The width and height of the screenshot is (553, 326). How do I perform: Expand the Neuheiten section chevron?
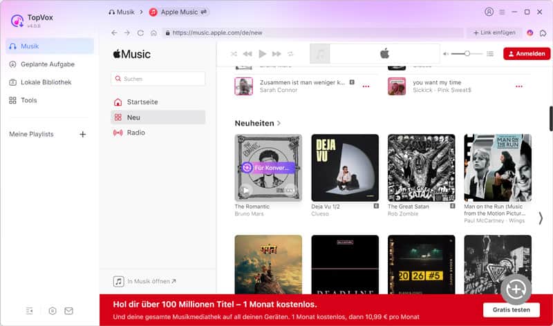(279, 123)
